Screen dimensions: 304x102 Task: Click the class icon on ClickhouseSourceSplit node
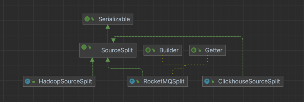[207, 81]
